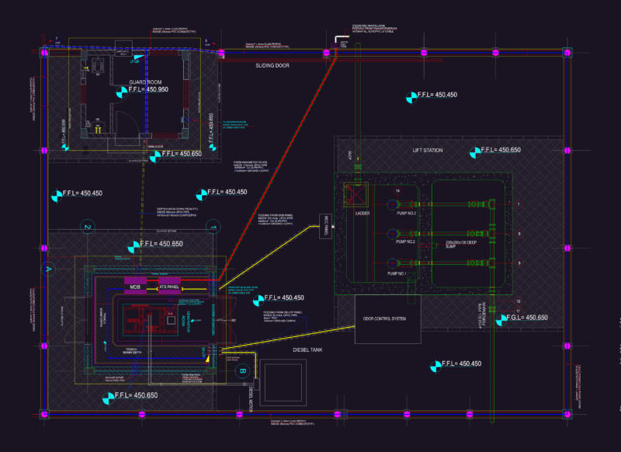Viewport: 621px width, 452px height.
Task: Select grid bubble B near the diesel tank
Action: point(242,370)
